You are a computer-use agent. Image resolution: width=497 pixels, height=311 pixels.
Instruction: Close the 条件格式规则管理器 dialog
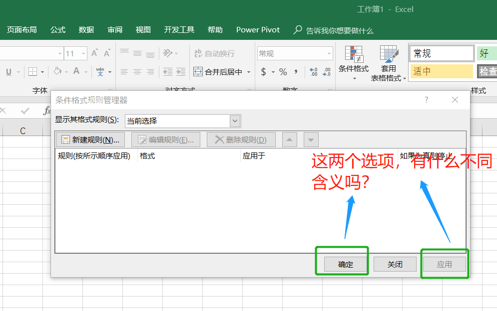point(455,100)
